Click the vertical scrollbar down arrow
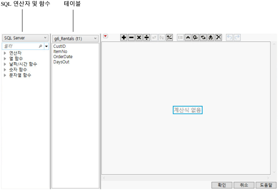 (x=274, y=172)
